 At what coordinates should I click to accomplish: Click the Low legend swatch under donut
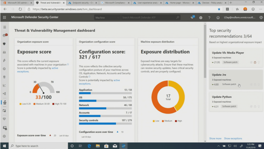(154, 121)
